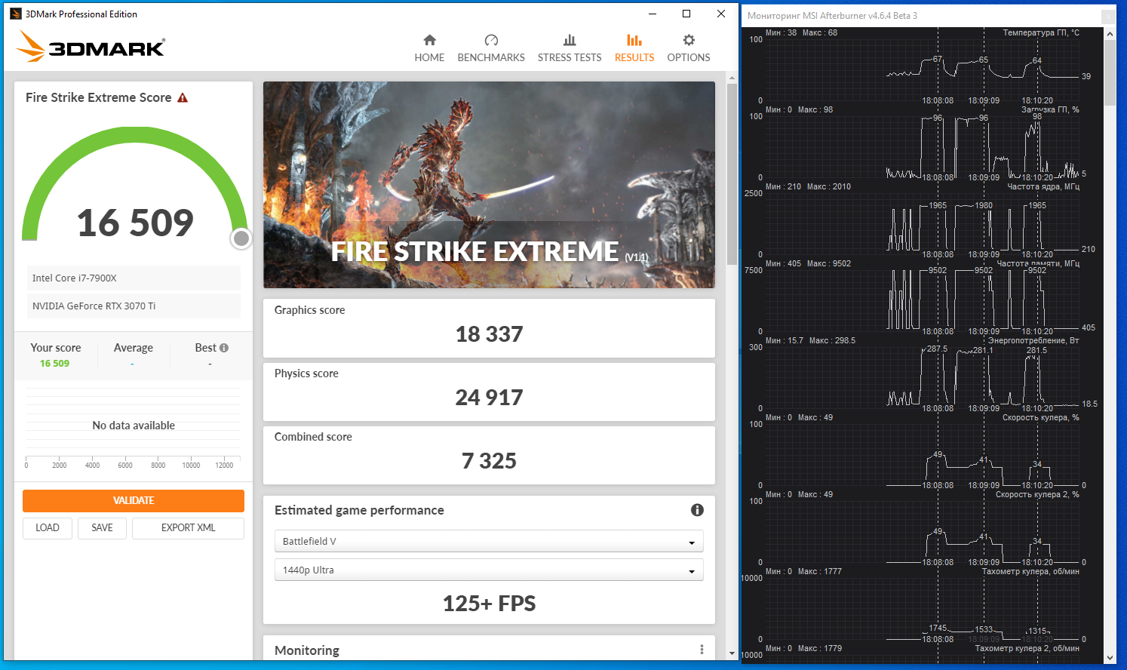1127x670 pixels.
Task: Click the Load button
Action: coord(48,528)
